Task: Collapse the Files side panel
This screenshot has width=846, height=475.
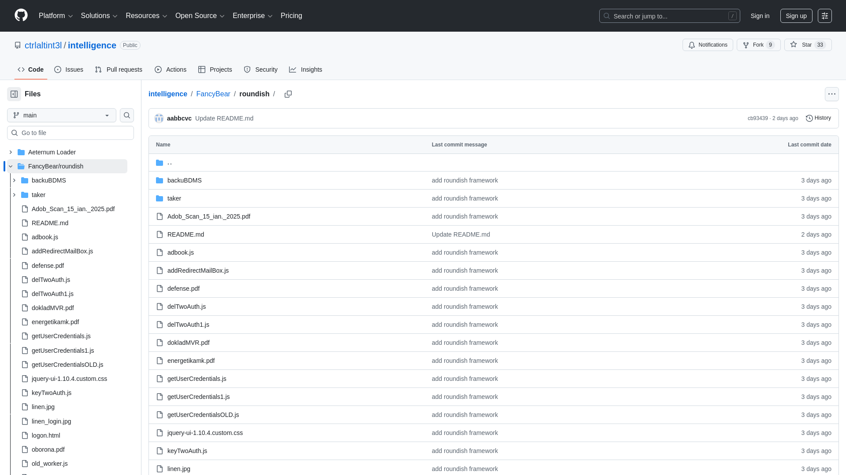Action: [14, 94]
